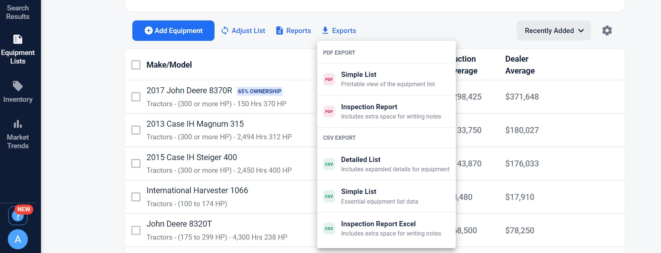Select dealer average value $78,250
Viewport: 661px width, 253px height.
pyautogui.click(x=520, y=231)
